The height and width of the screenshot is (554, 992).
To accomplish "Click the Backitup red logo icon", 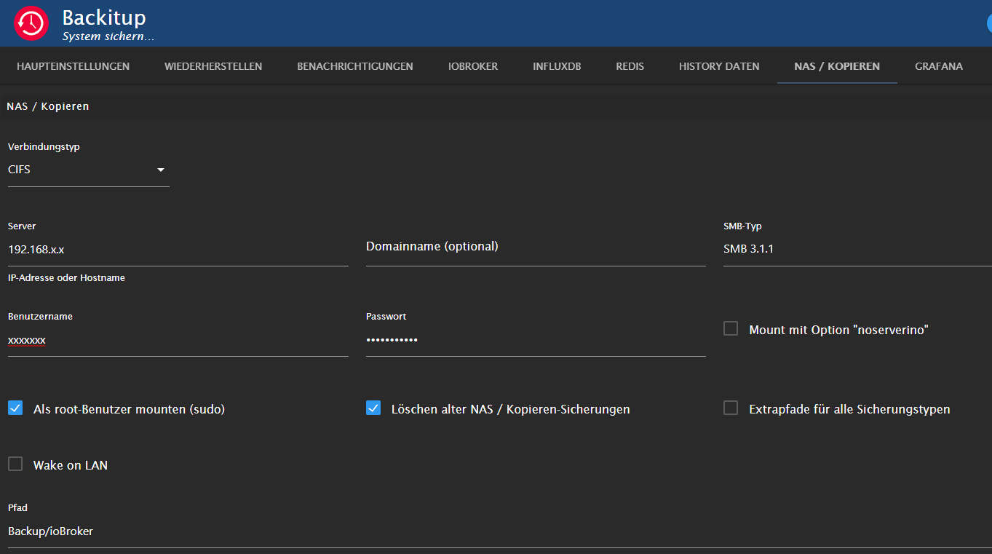I will coord(31,23).
